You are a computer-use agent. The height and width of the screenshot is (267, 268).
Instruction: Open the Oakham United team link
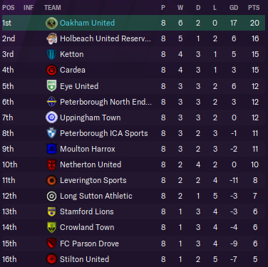click(87, 23)
